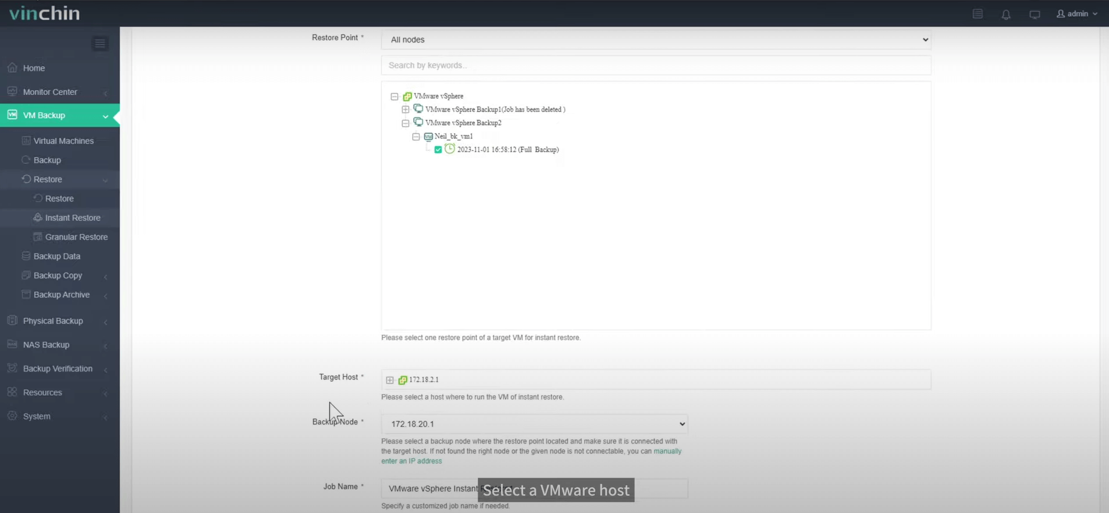Click the NAS Backup icon
Screen dimensions: 1109x513
tap(12, 344)
